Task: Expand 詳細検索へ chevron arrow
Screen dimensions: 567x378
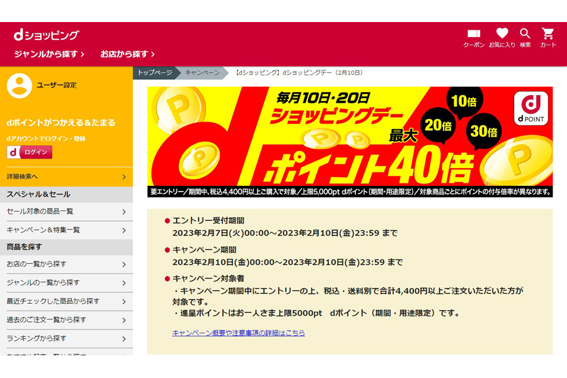Action: pyautogui.click(x=124, y=176)
